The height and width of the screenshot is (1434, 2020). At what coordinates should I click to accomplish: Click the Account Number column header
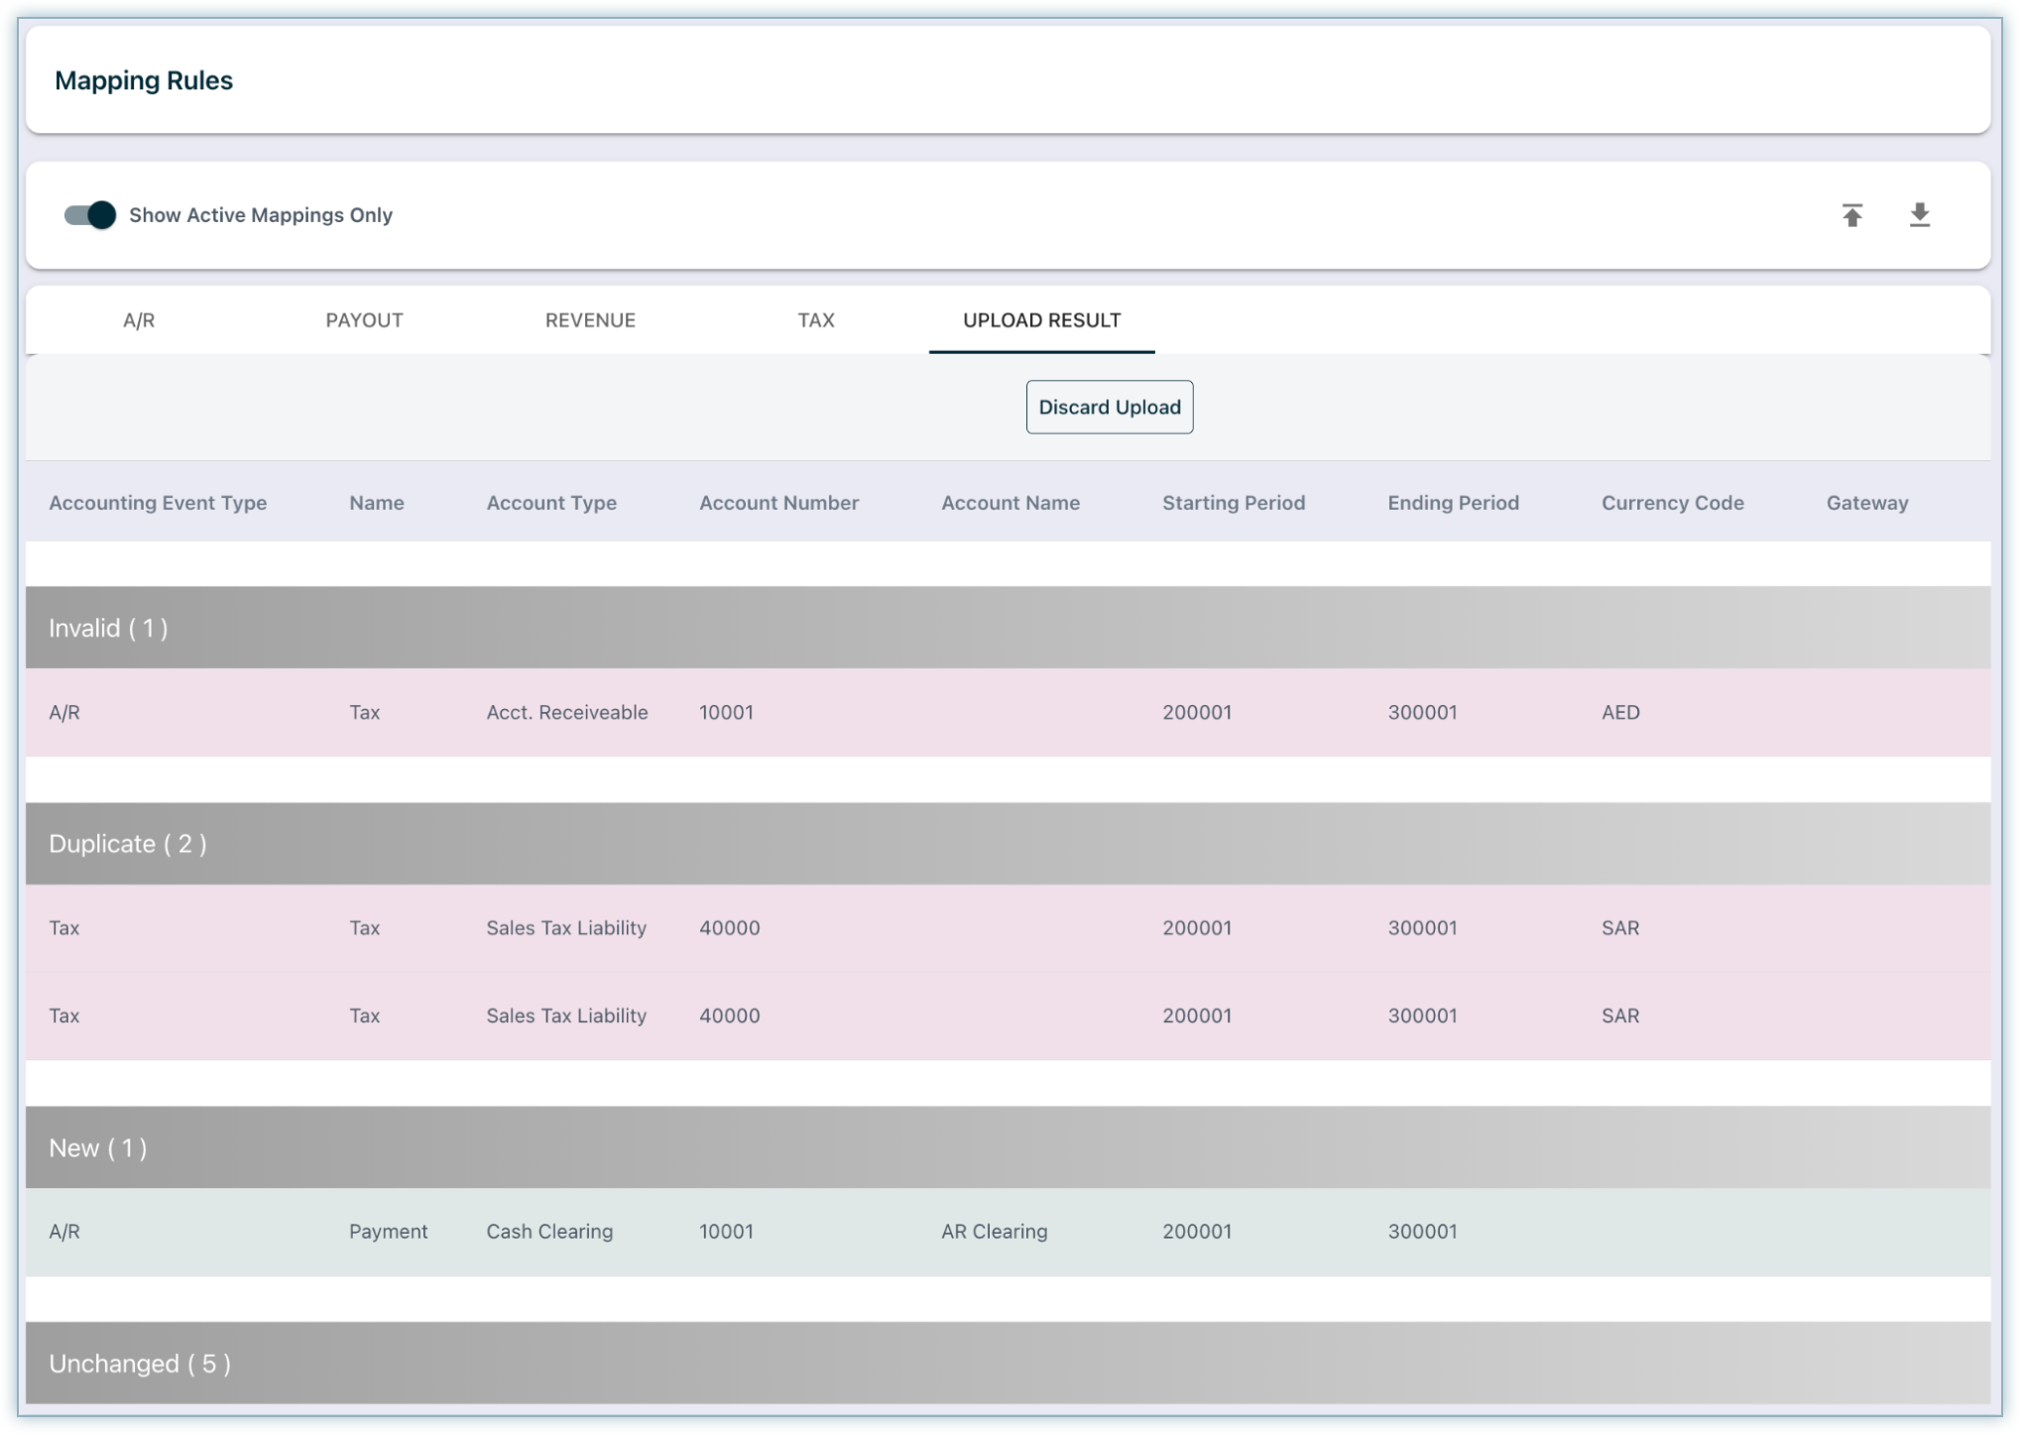(x=778, y=503)
